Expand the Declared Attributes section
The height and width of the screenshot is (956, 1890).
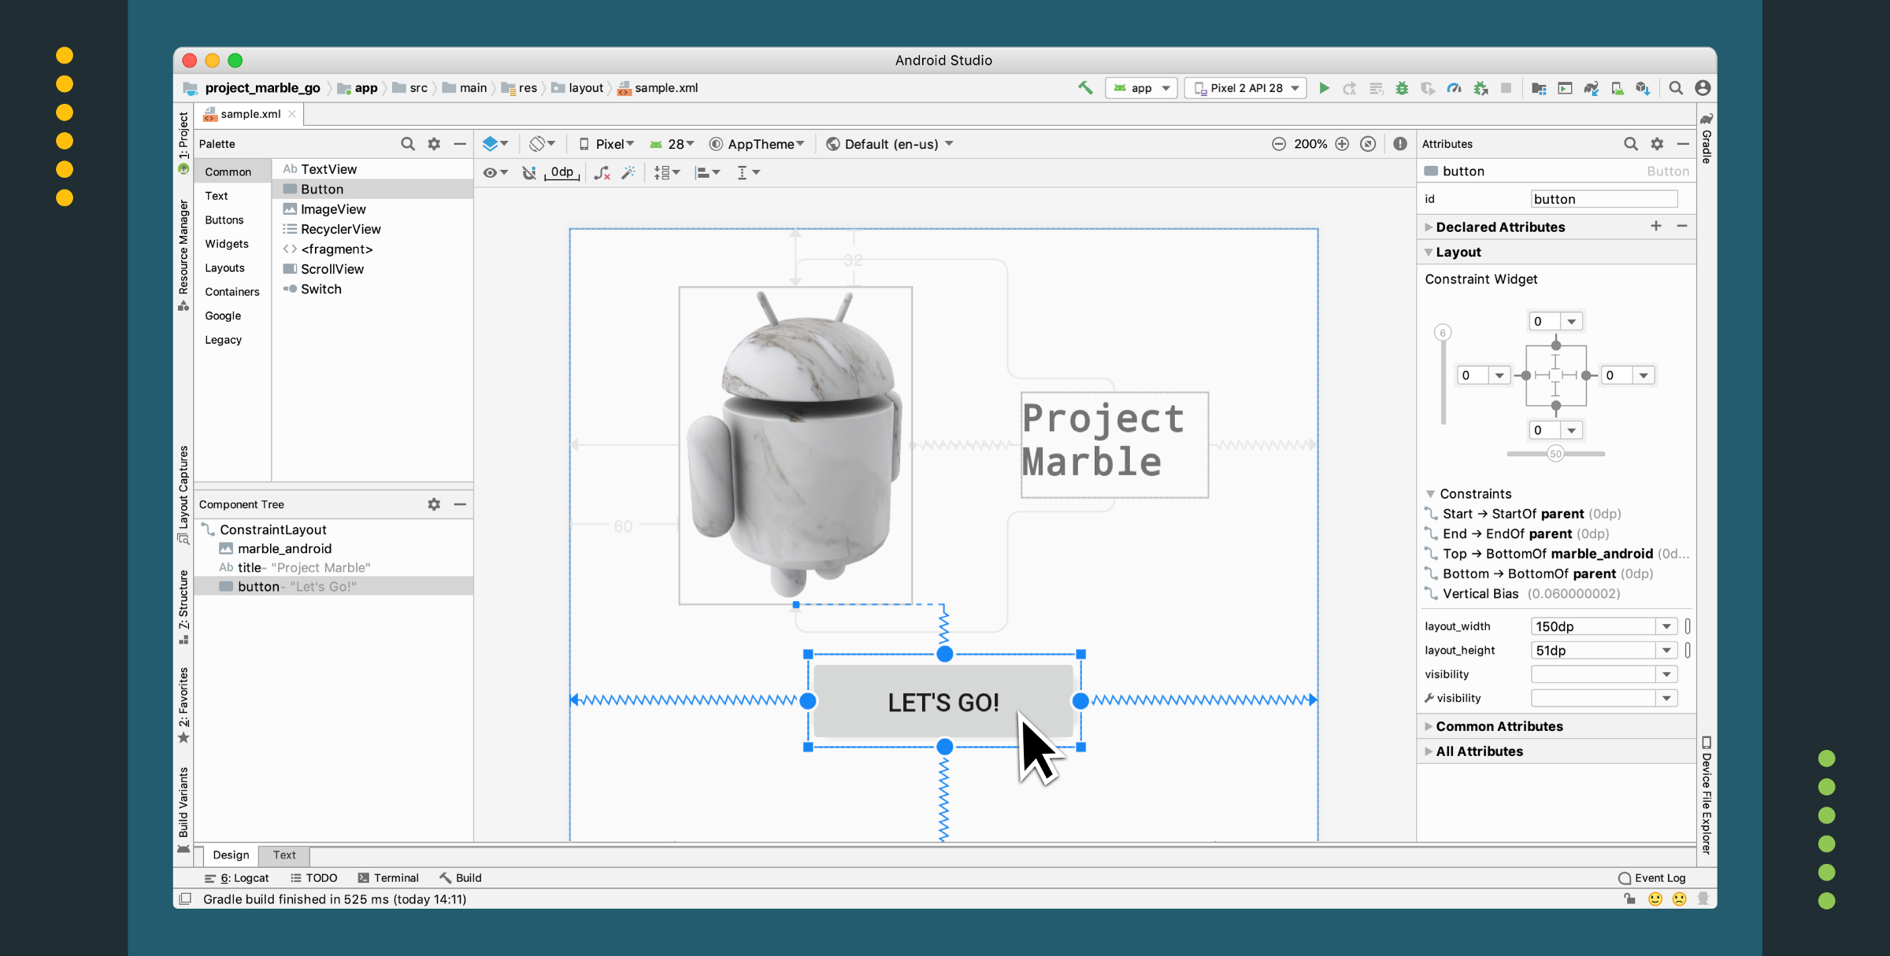coord(1429,227)
